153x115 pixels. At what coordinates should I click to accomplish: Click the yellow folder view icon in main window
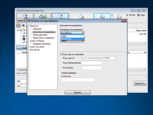tap(18, 26)
